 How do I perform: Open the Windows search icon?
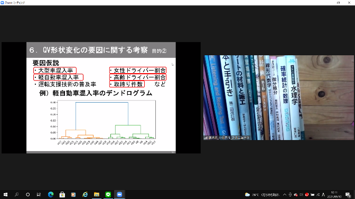(x=16, y=194)
